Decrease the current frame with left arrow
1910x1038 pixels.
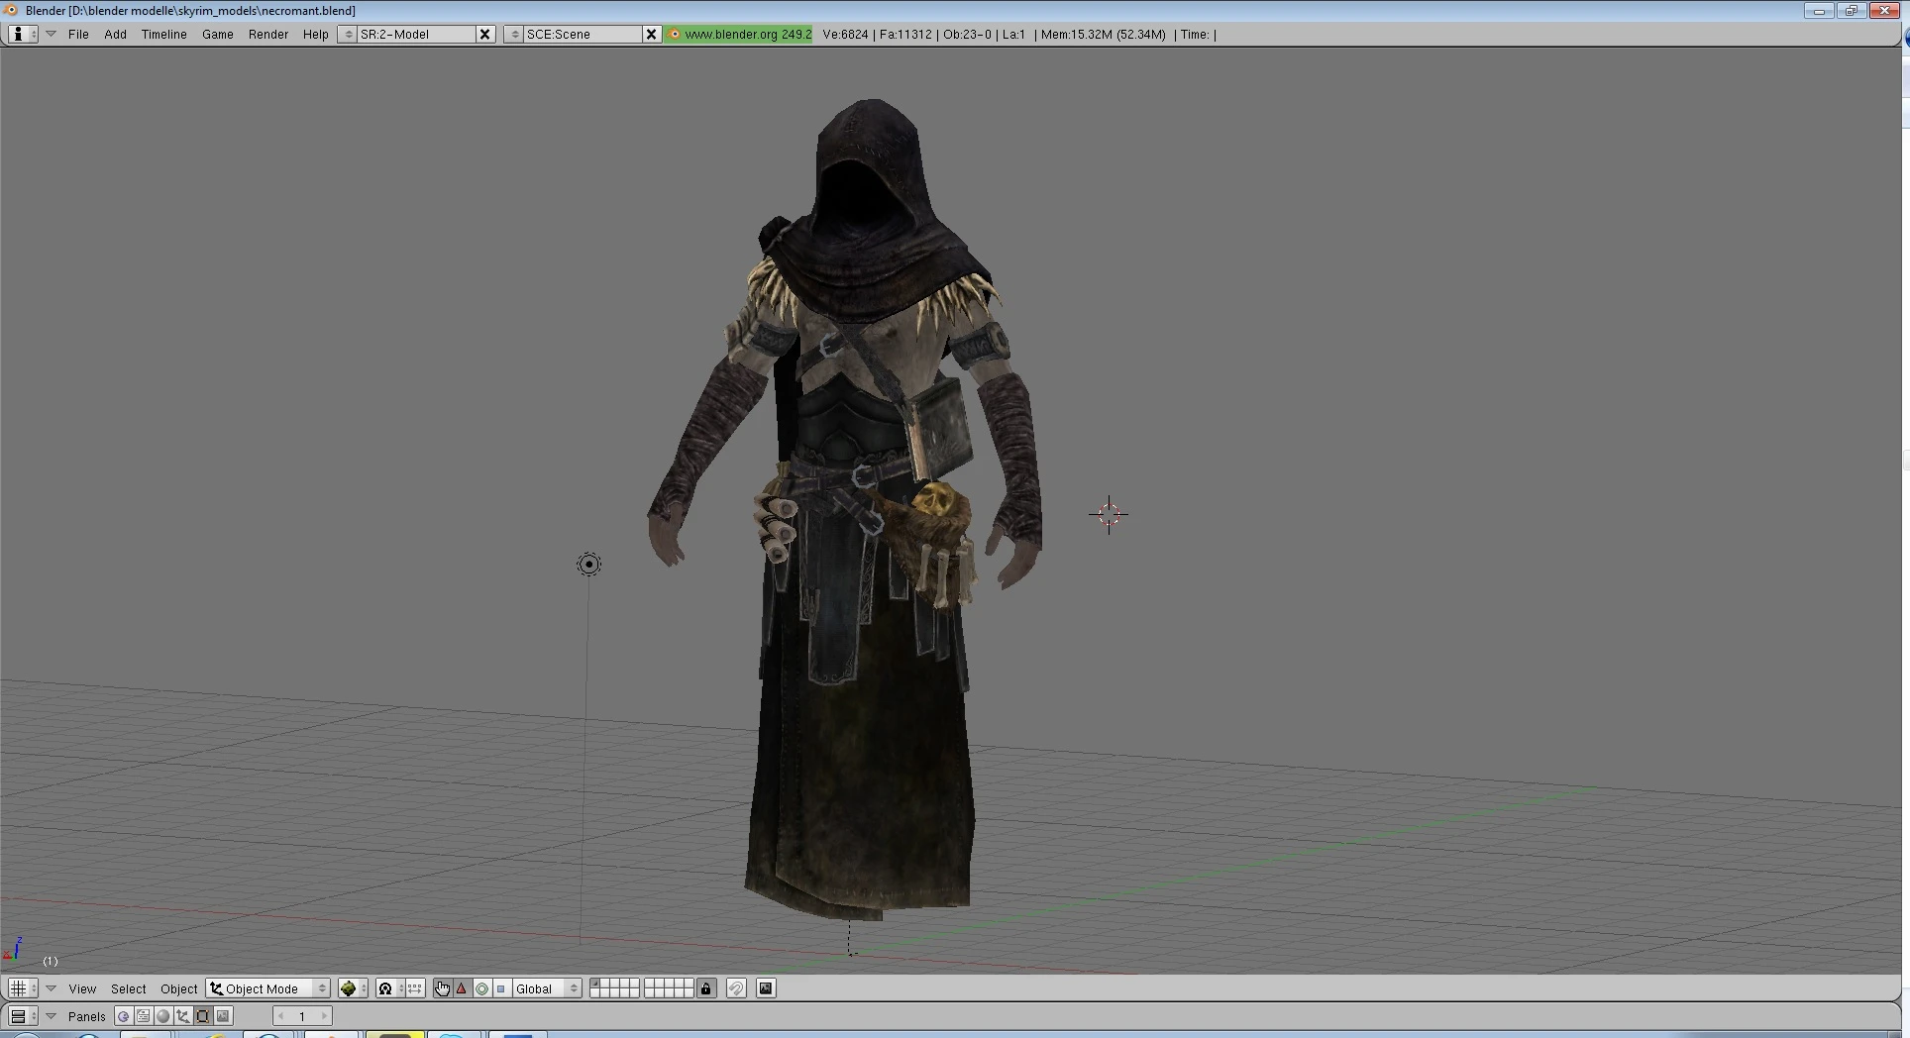click(281, 1016)
